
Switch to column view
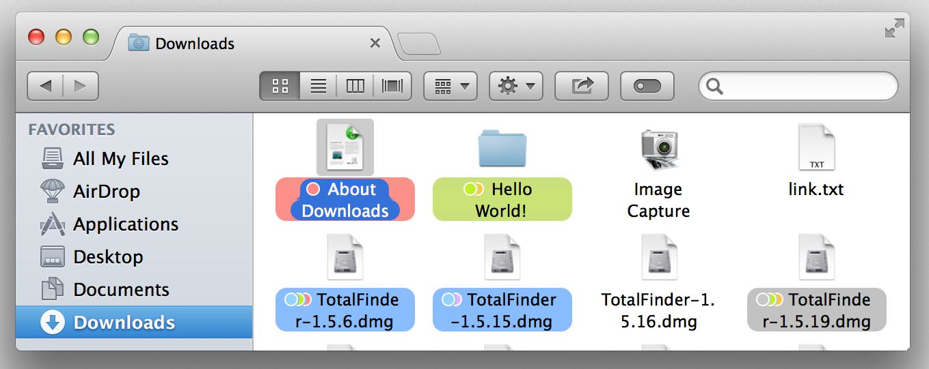pos(355,86)
